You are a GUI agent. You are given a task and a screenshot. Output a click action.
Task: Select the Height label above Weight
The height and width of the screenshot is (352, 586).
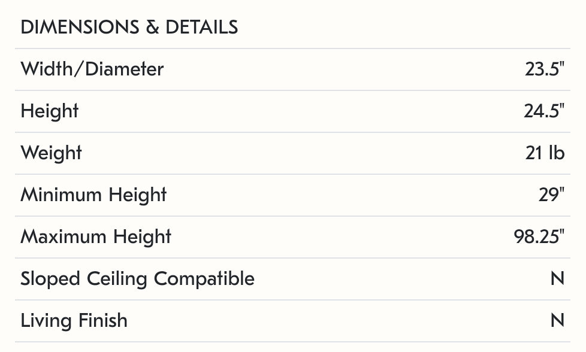[50, 111]
